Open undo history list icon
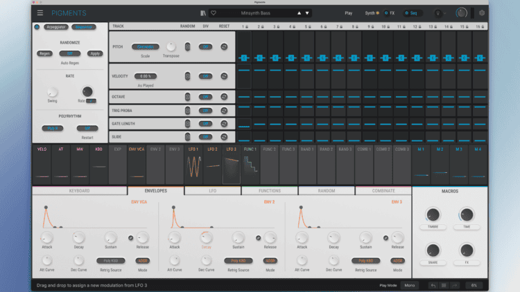 pos(444,285)
